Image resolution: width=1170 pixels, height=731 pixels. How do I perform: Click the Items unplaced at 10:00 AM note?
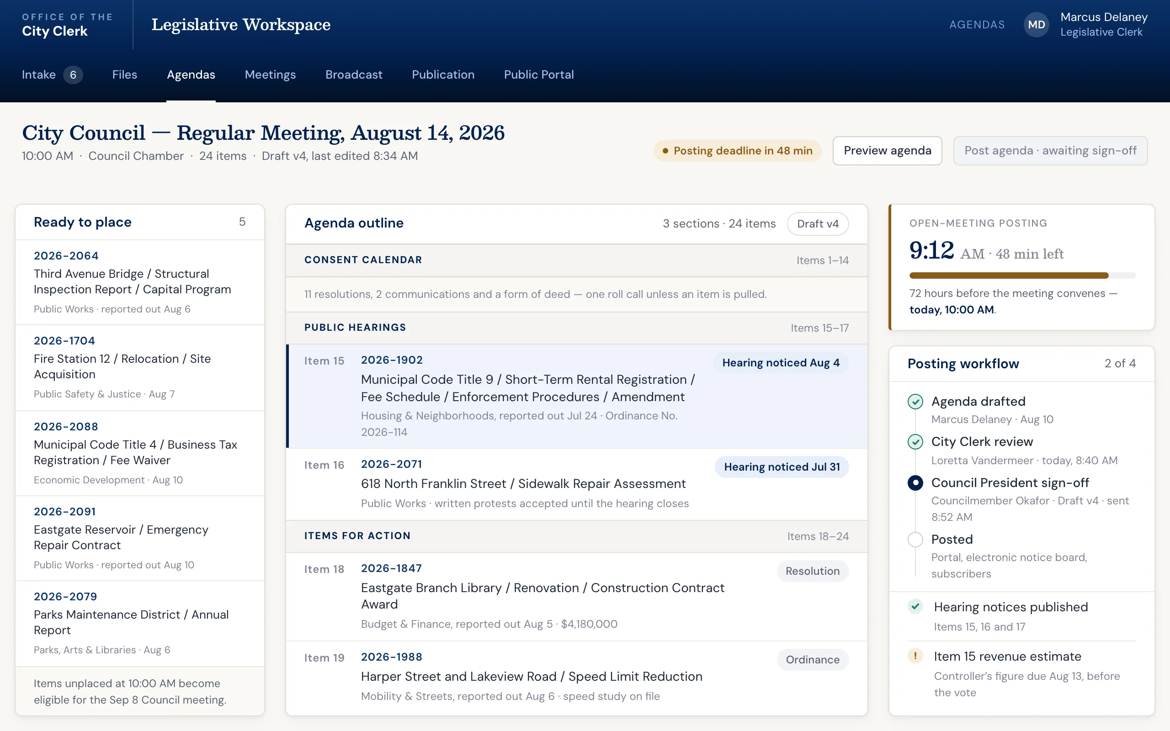tap(130, 692)
